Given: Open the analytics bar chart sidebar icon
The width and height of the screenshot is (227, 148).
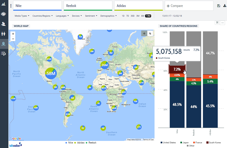Looking at the screenshot, I should click(4, 5).
